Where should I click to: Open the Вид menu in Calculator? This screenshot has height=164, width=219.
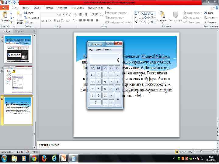click(91, 50)
